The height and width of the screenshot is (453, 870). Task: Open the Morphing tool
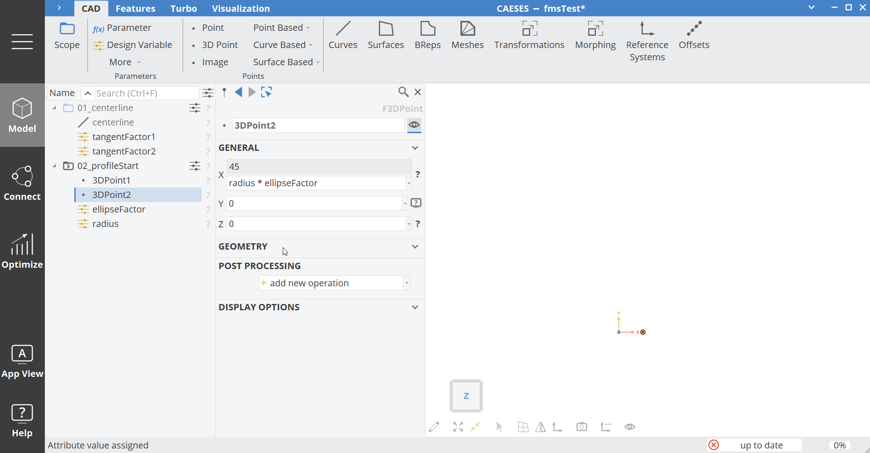(x=595, y=35)
